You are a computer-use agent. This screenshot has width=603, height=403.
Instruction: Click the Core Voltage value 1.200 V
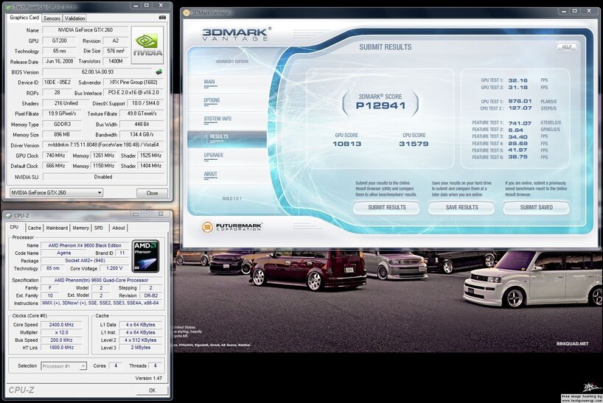pyautogui.click(x=114, y=268)
